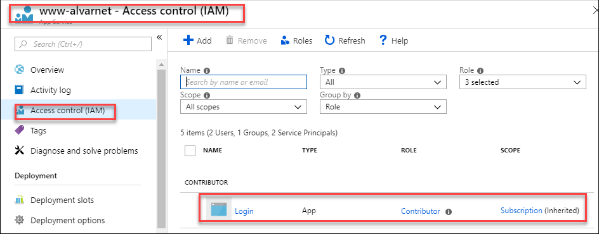This screenshot has width=599, height=234.
Task: Click the Login app icon
Action: pos(218,209)
